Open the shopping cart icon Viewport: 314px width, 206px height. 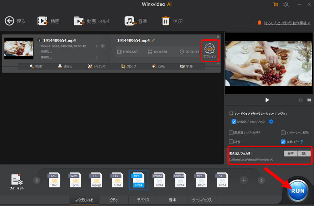(x=276, y=4)
